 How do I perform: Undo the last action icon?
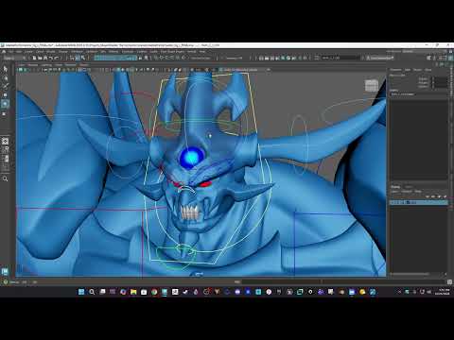[51, 58]
